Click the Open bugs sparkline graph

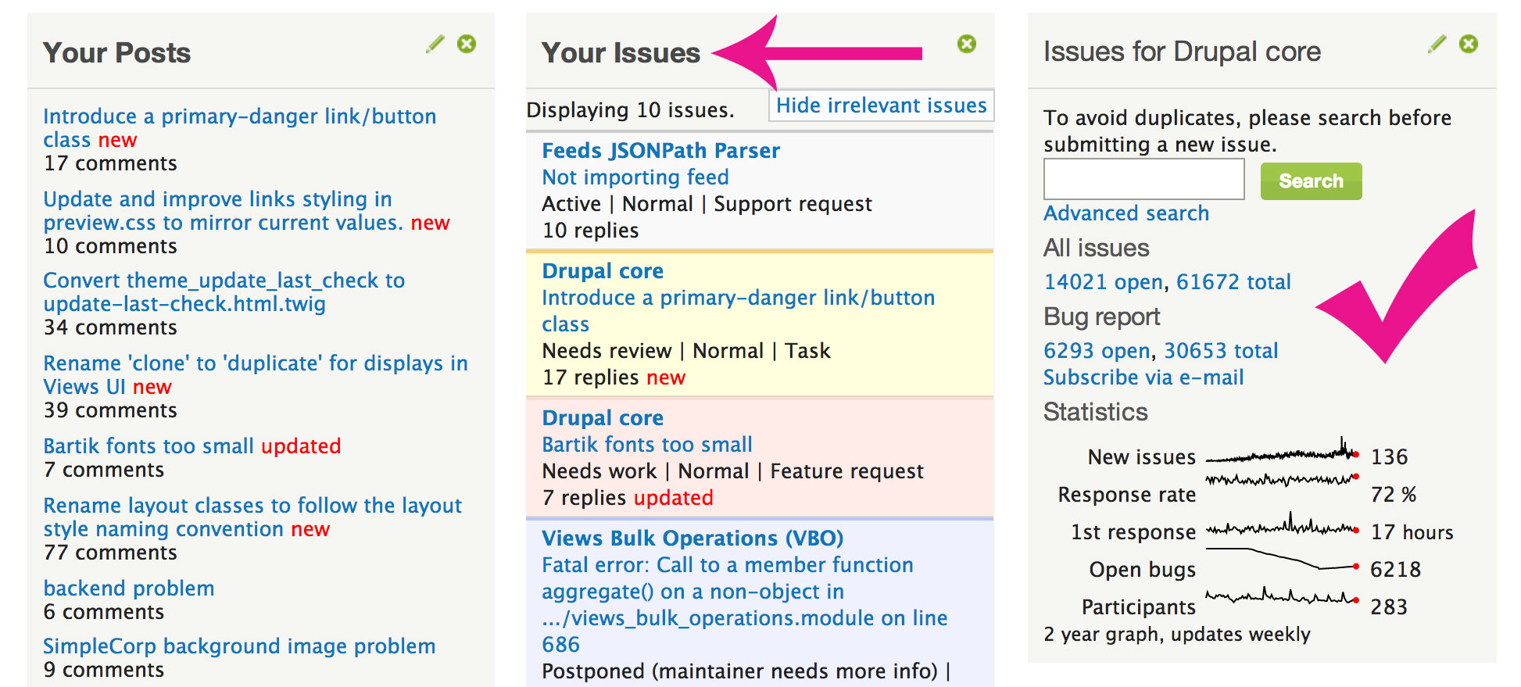pos(1282,559)
